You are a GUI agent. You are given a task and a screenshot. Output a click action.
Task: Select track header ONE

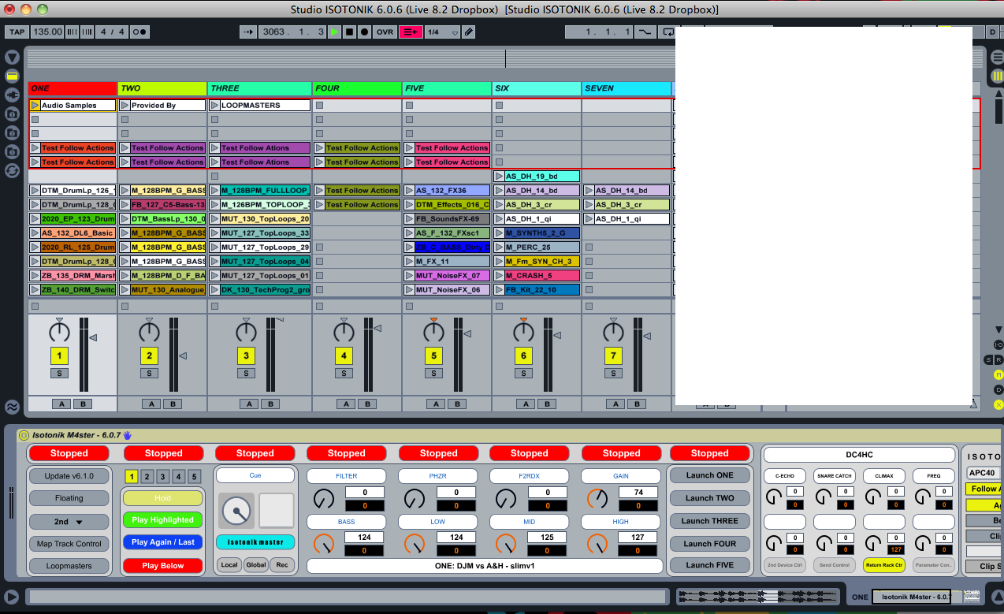click(73, 88)
